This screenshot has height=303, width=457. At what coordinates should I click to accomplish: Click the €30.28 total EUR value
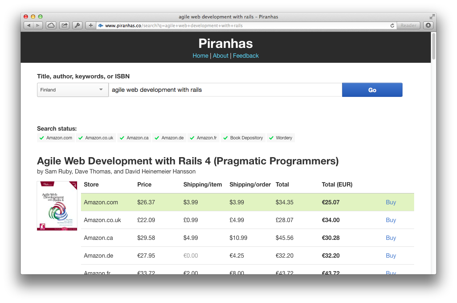click(x=331, y=238)
